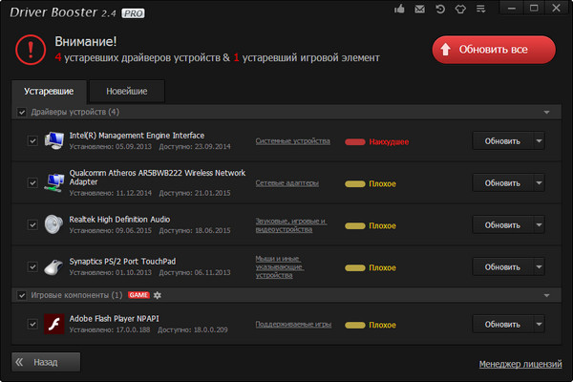Click the Realtek audio speaker icon
The width and height of the screenshot is (573, 382).
pyautogui.click(x=54, y=224)
